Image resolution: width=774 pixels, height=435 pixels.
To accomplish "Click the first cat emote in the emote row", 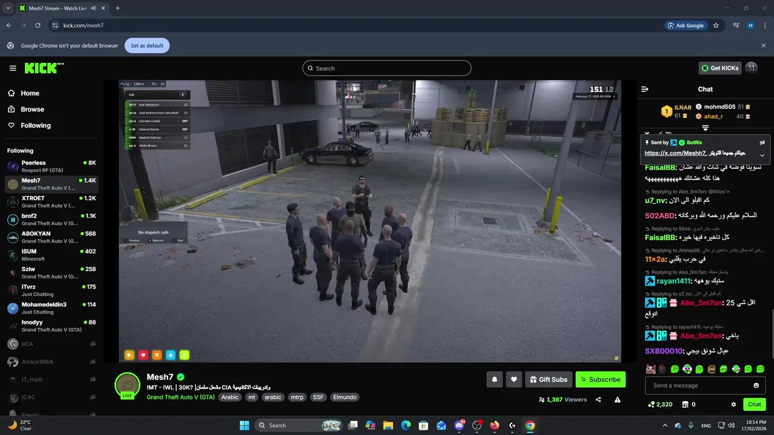I will click(x=651, y=369).
